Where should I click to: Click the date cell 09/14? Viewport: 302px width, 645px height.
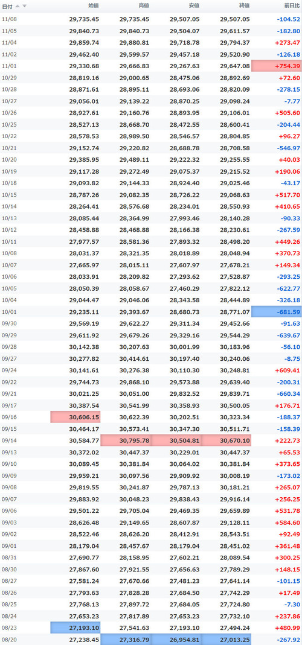click(9, 440)
